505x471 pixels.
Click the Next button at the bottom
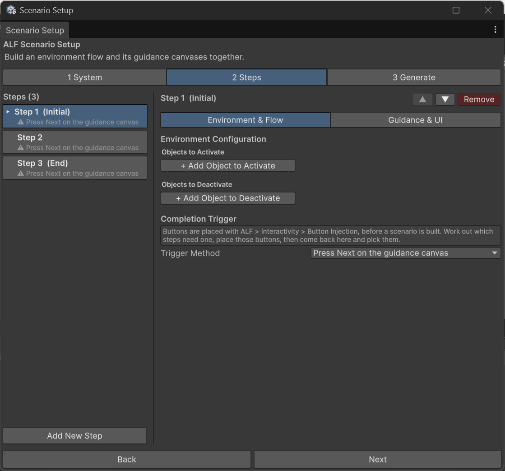coord(377,459)
